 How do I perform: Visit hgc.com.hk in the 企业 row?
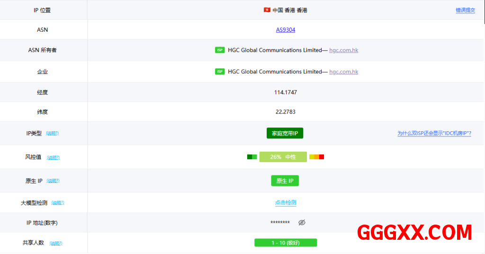click(x=343, y=72)
